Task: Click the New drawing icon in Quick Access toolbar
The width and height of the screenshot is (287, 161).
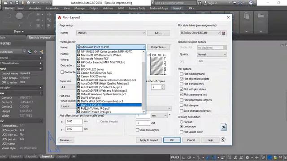Action: click(6, 3)
